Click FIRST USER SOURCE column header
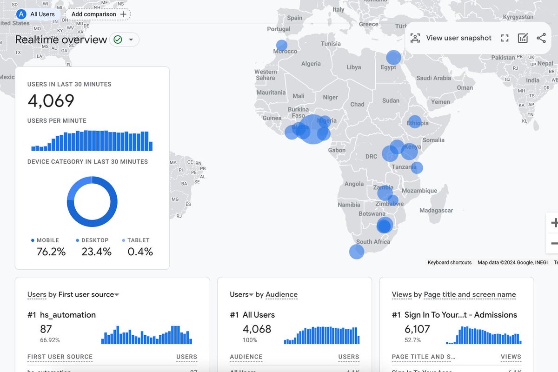558x372 pixels. (60, 357)
